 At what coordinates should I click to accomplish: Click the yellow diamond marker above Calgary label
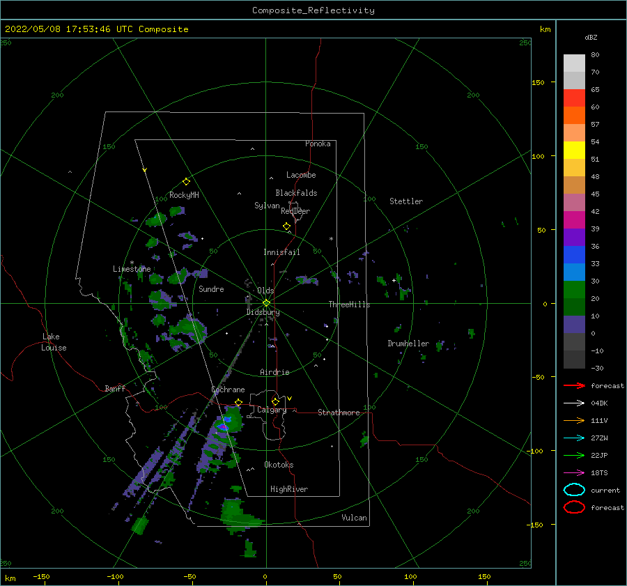pos(275,401)
